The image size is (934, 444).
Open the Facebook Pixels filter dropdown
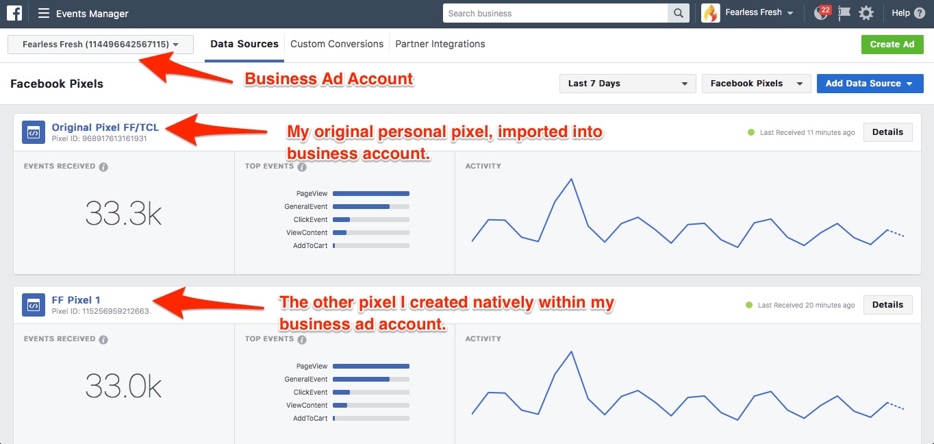(x=757, y=84)
